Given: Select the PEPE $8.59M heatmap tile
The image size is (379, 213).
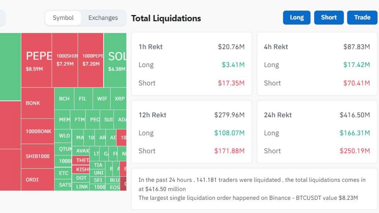Looking at the screenshot, I should tap(37, 60).
